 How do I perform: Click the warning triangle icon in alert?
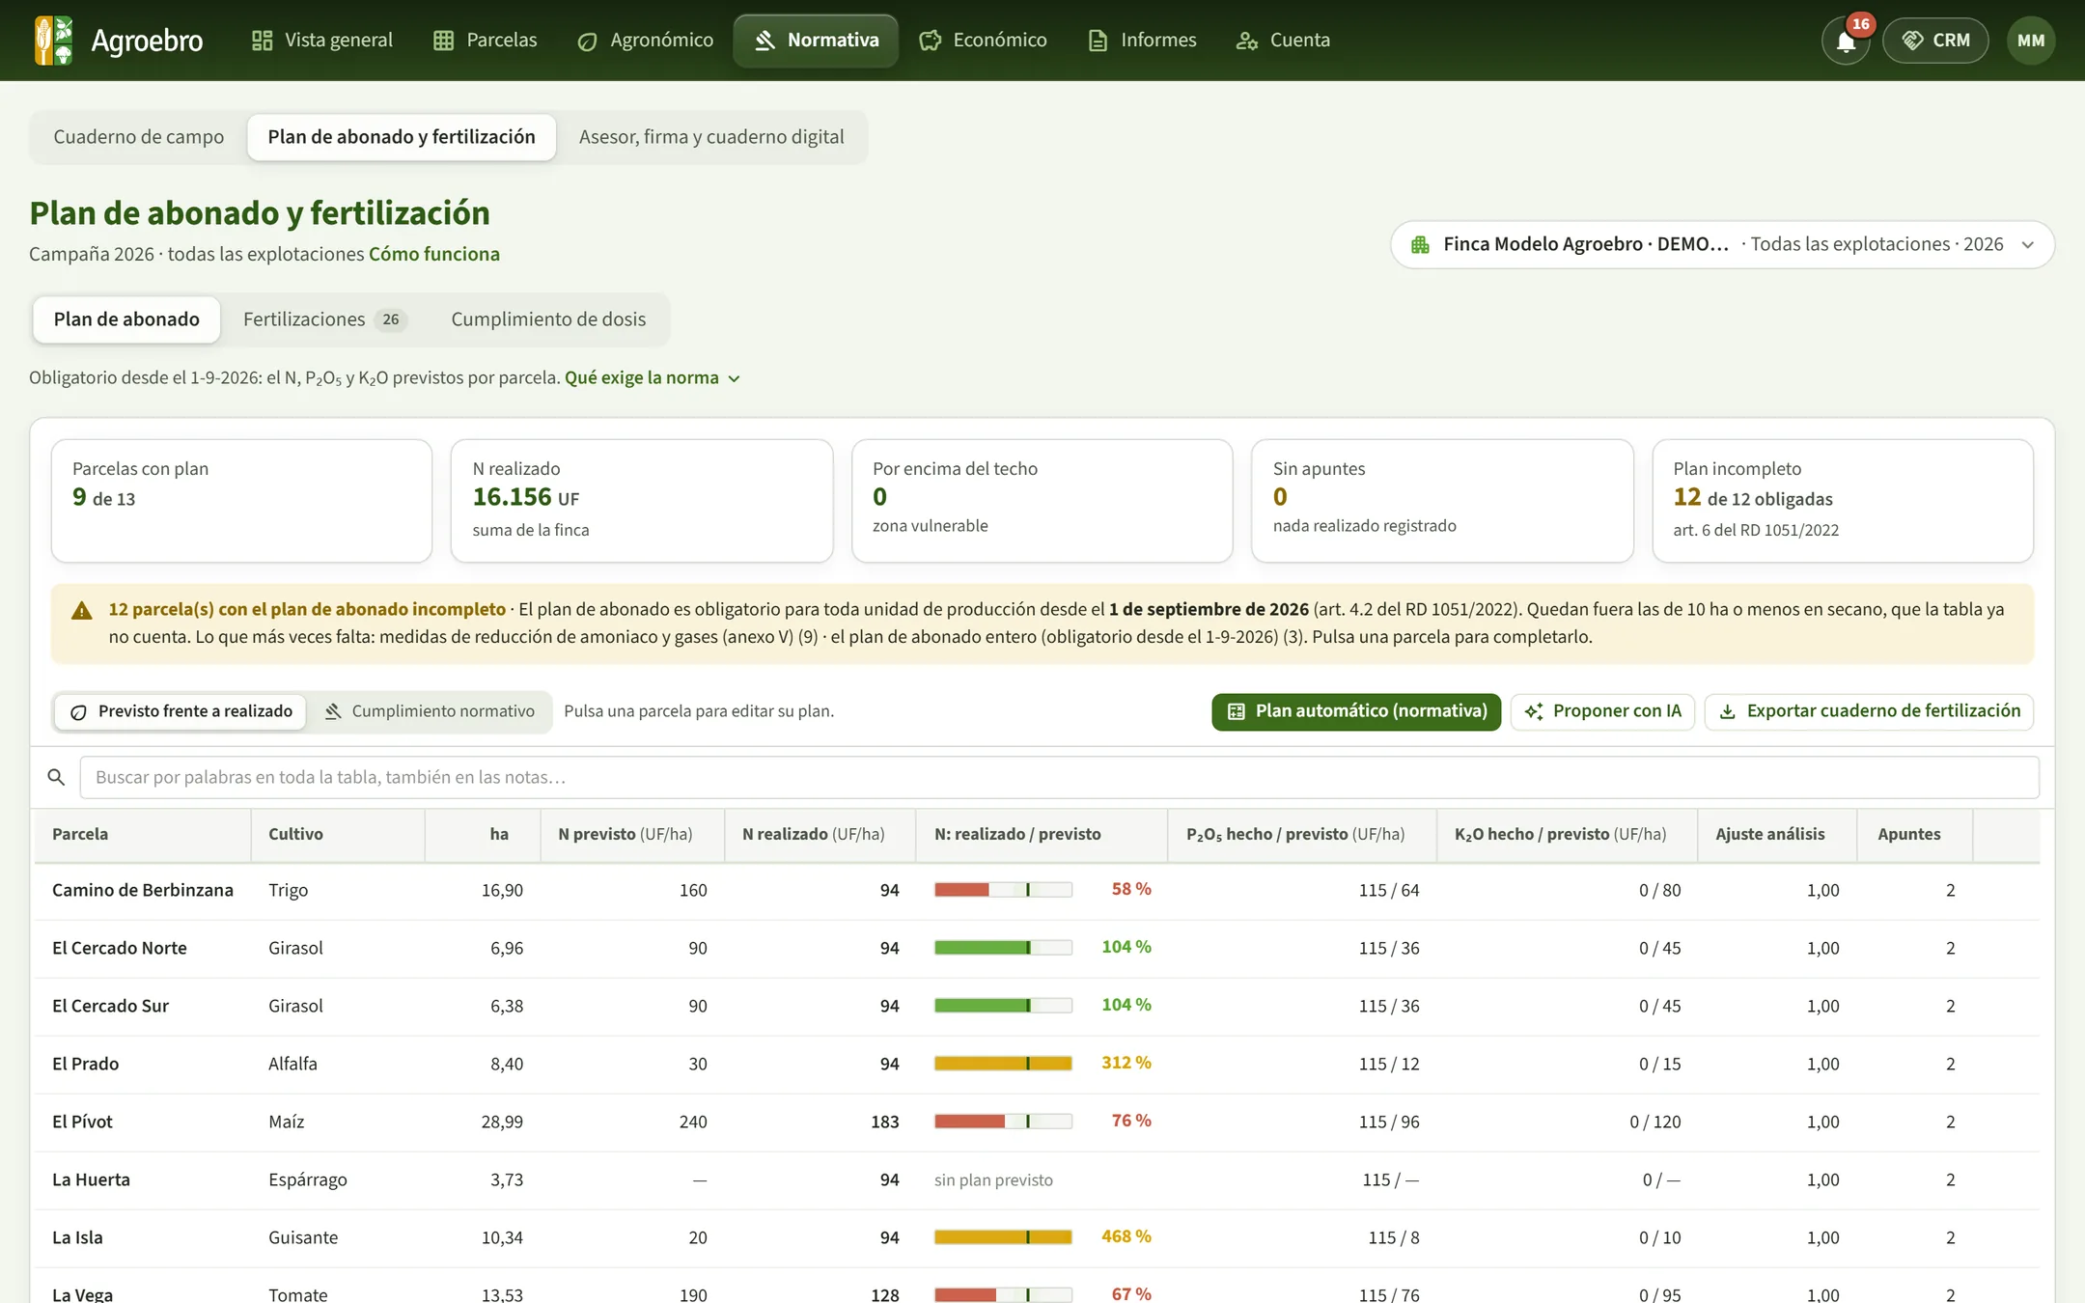(82, 610)
